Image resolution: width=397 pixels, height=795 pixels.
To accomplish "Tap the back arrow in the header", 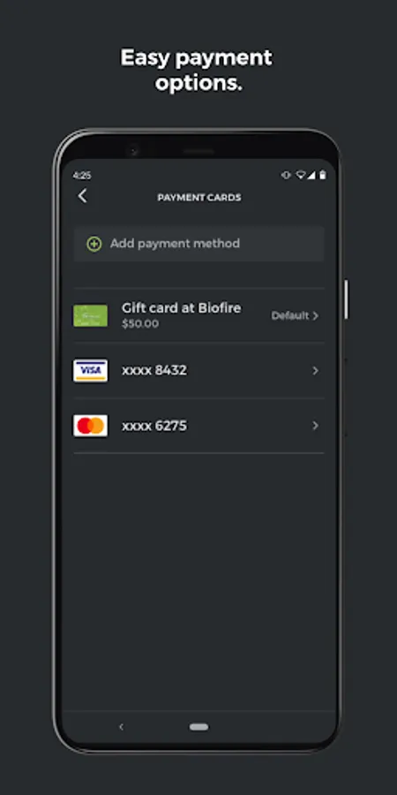I will coord(83,196).
